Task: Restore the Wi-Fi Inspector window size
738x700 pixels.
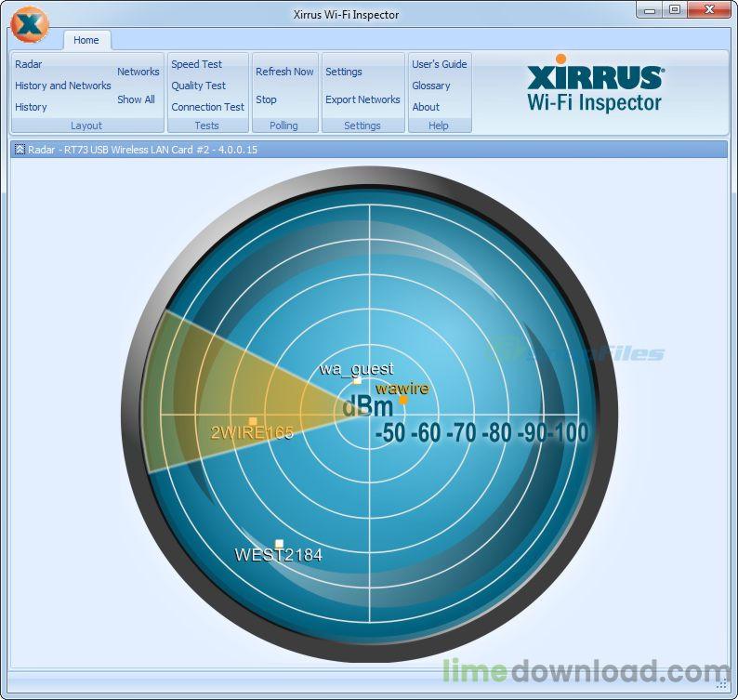Action: 675,10
